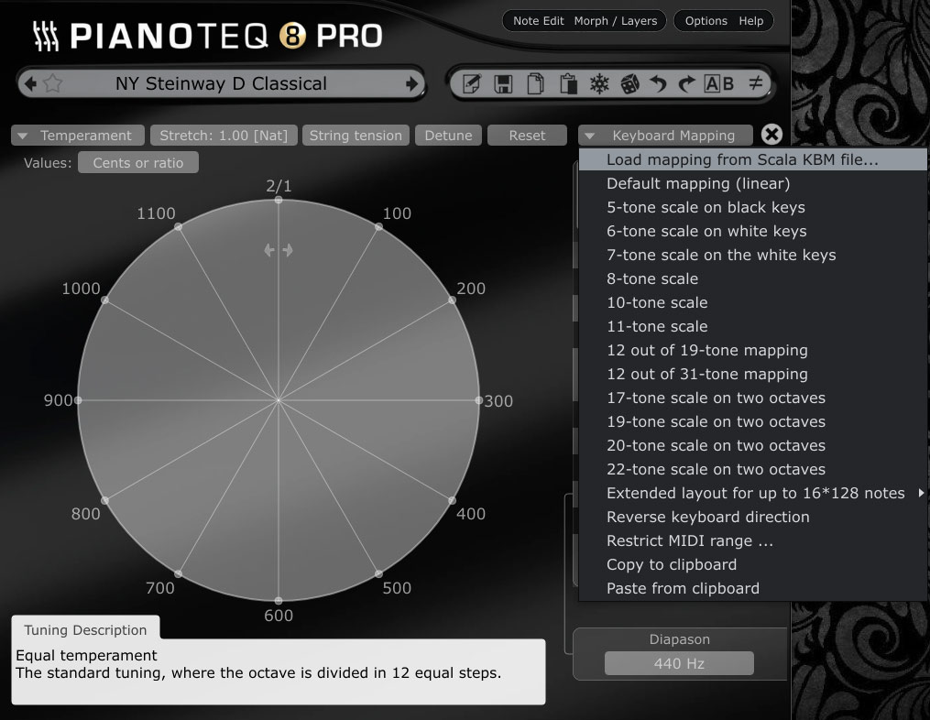Select 19-tone scale on two octaves
930x720 pixels.
(752, 421)
